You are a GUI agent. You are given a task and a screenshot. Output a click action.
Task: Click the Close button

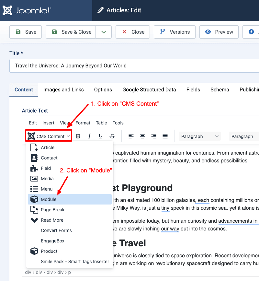click(133, 32)
